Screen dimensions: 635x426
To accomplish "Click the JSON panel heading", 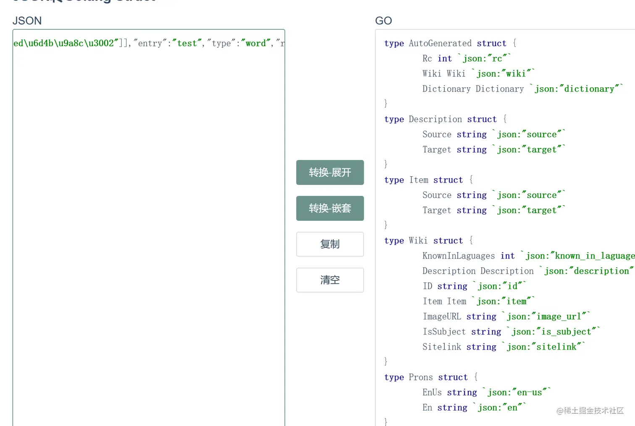I will coord(27,21).
